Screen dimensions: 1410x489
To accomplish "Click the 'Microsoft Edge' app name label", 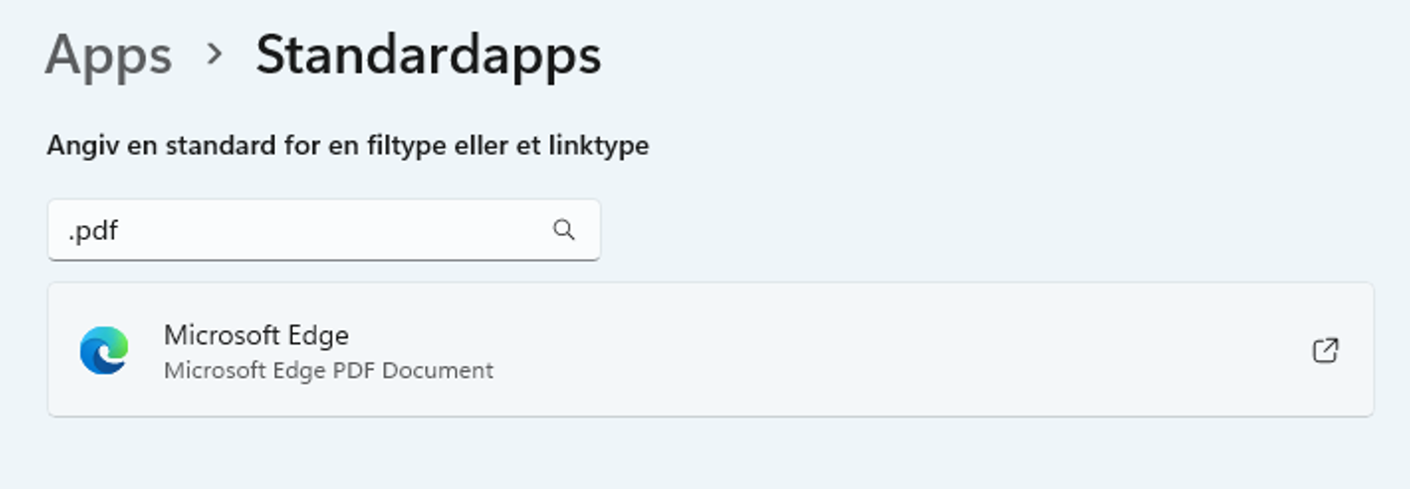I will tap(256, 335).
